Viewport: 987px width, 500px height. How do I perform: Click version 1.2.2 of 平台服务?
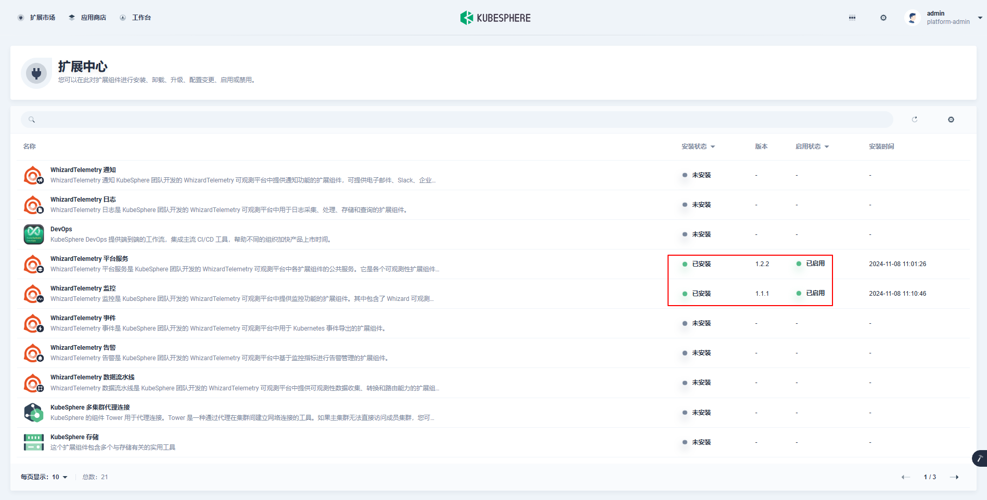pyautogui.click(x=762, y=264)
